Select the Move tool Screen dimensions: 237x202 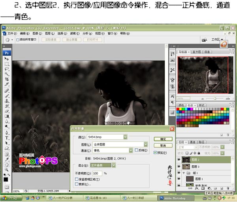click(7, 59)
